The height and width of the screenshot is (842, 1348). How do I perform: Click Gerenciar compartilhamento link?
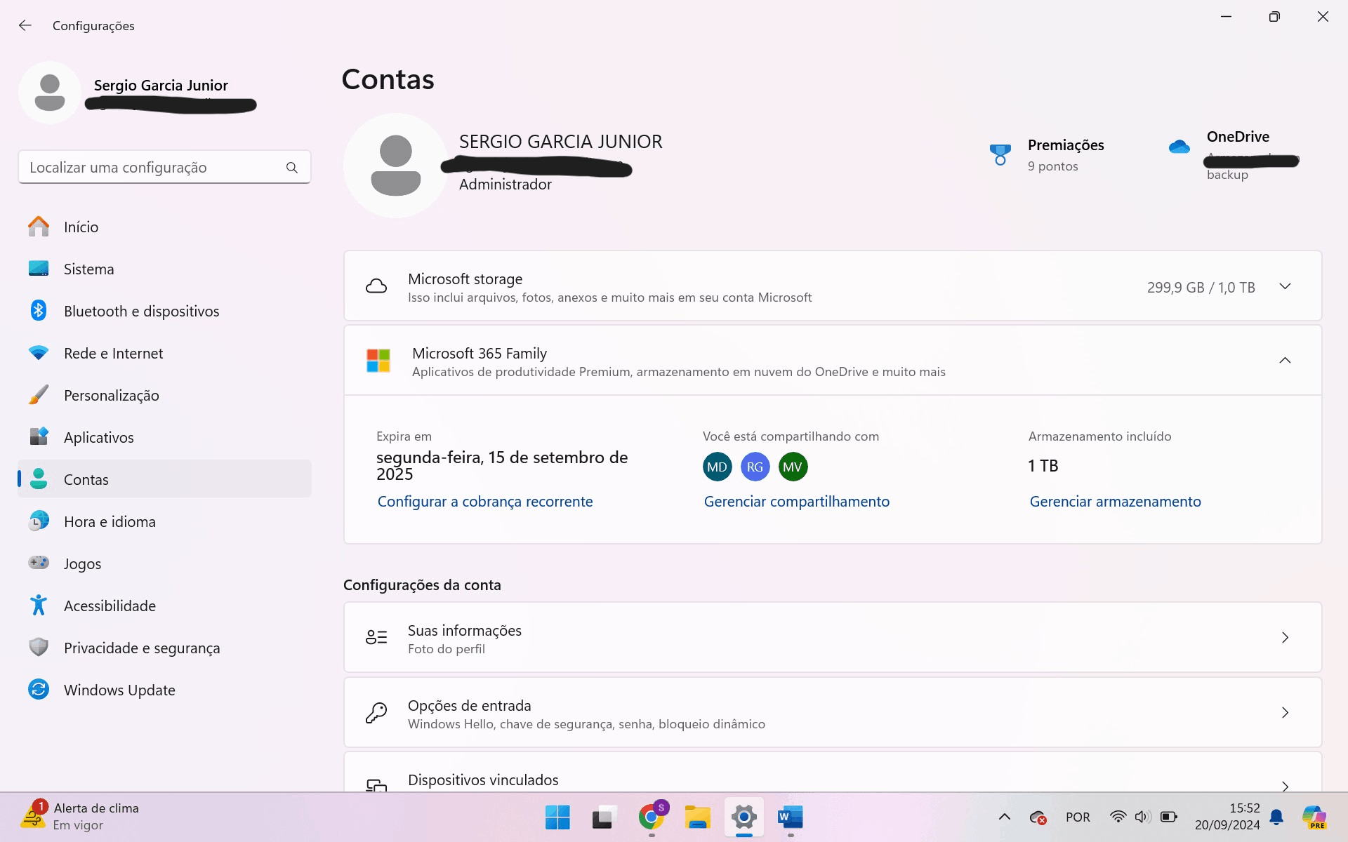click(x=797, y=502)
